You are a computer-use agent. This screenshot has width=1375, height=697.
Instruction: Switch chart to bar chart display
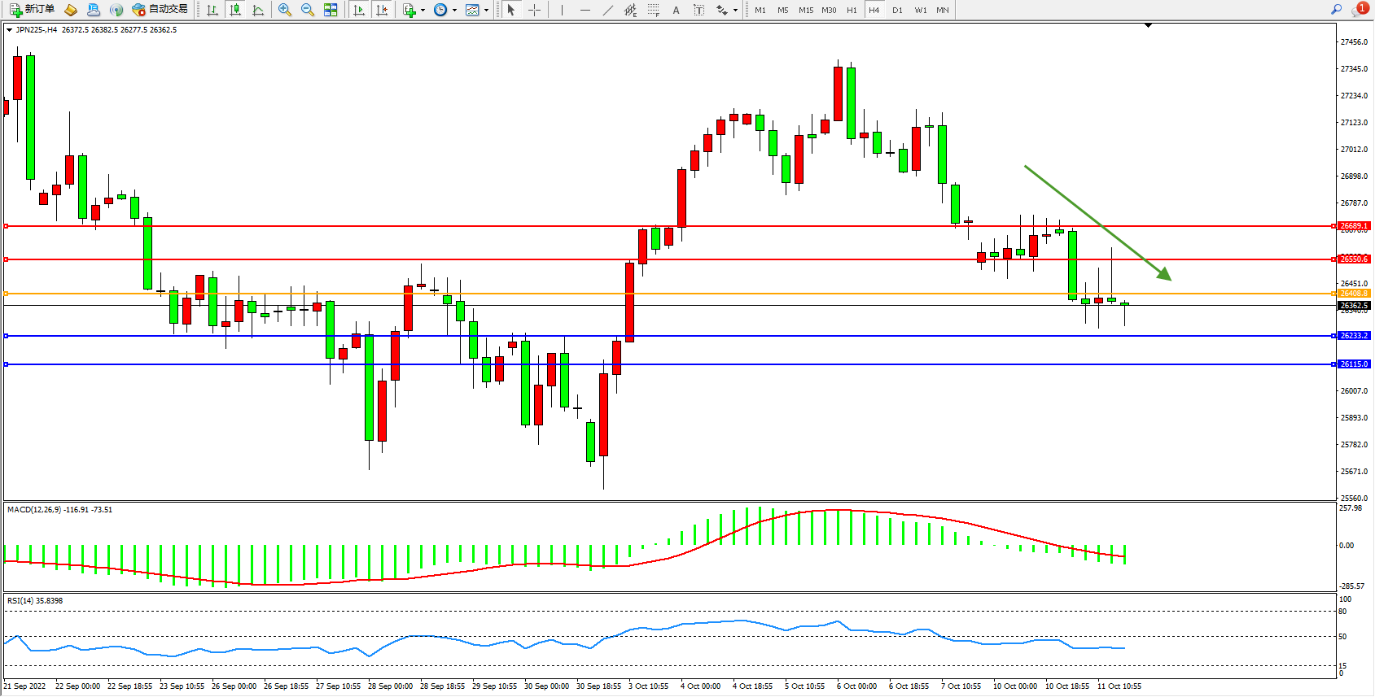[x=212, y=10]
